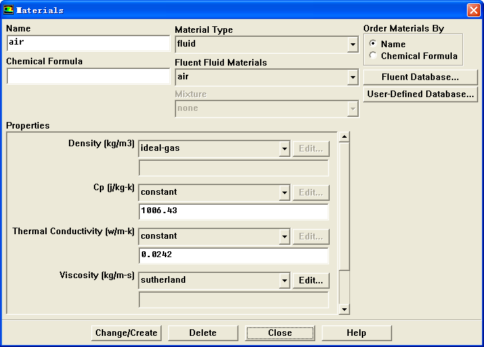This screenshot has width=484, height=347.
Task: Expand the Fluent Fluid Materials dropdown
Action: (353, 77)
